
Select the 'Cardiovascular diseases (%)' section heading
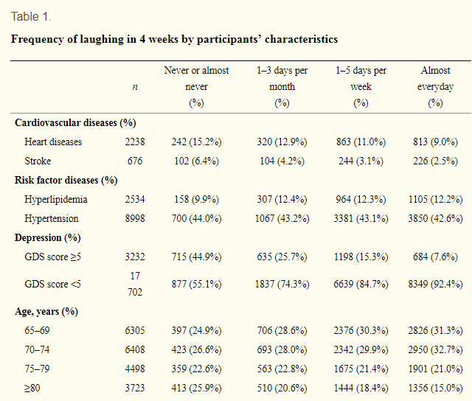tap(75, 123)
